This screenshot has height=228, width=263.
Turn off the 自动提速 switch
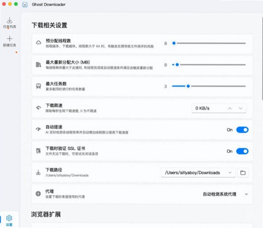tap(242, 130)
